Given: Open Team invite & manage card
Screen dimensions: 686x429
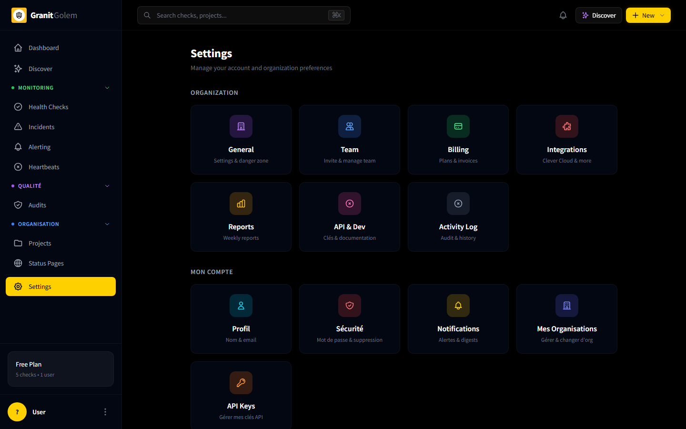Looking at the screenshot, I should coord(350,140).
